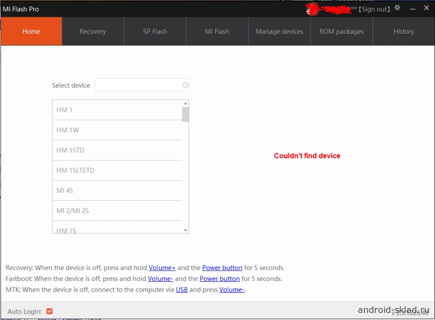Screen dimensions: 435x320
Task: Focus the Select device input field
Action: pyautogui.click(x=139, y=85)
